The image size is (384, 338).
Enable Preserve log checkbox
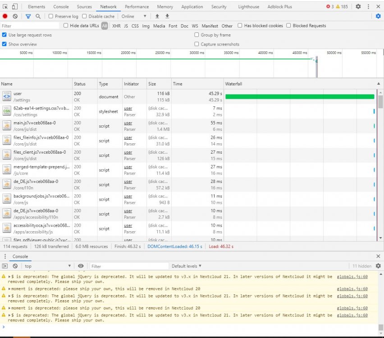point(50,16)
